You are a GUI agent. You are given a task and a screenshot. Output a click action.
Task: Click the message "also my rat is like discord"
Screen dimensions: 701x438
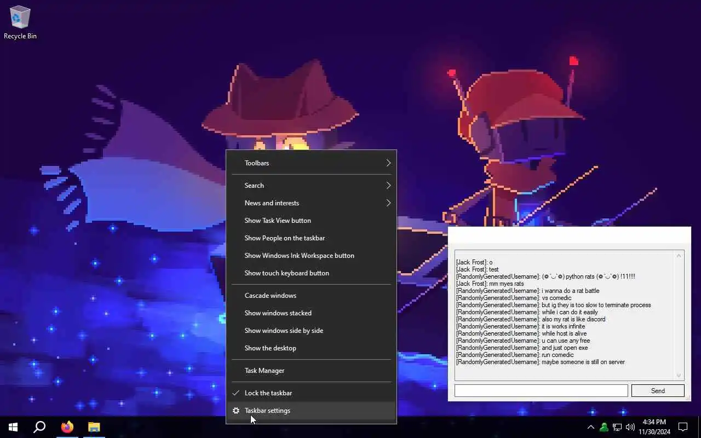tap(573, 319)
